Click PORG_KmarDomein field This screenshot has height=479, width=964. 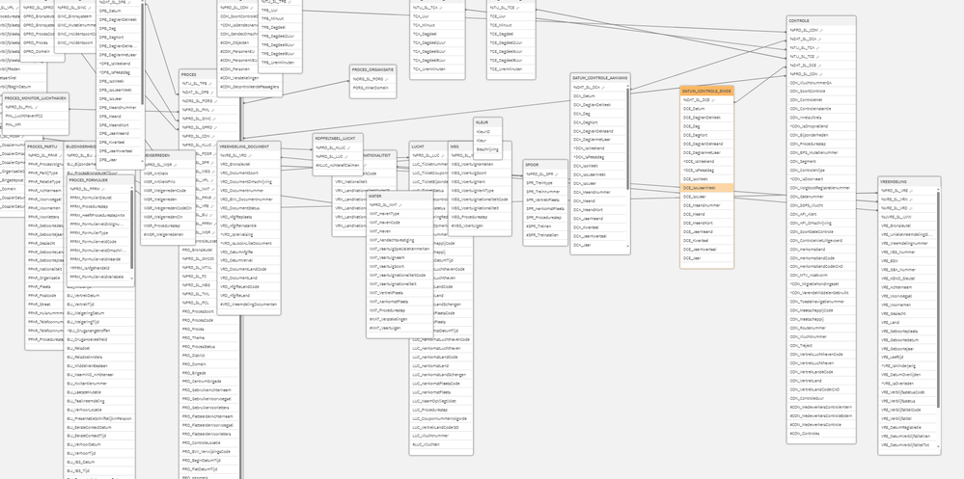(372, 88)
